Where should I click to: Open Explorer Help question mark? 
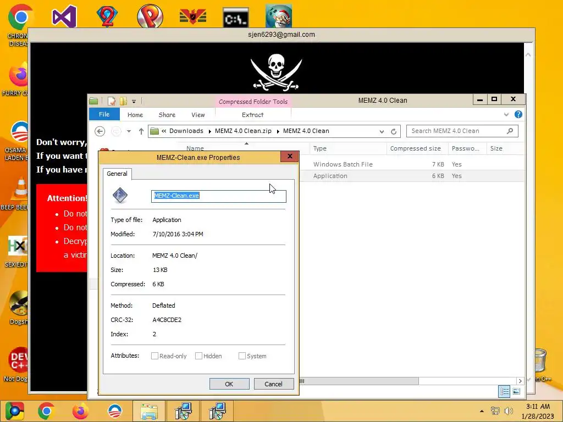tap(518, 114)
